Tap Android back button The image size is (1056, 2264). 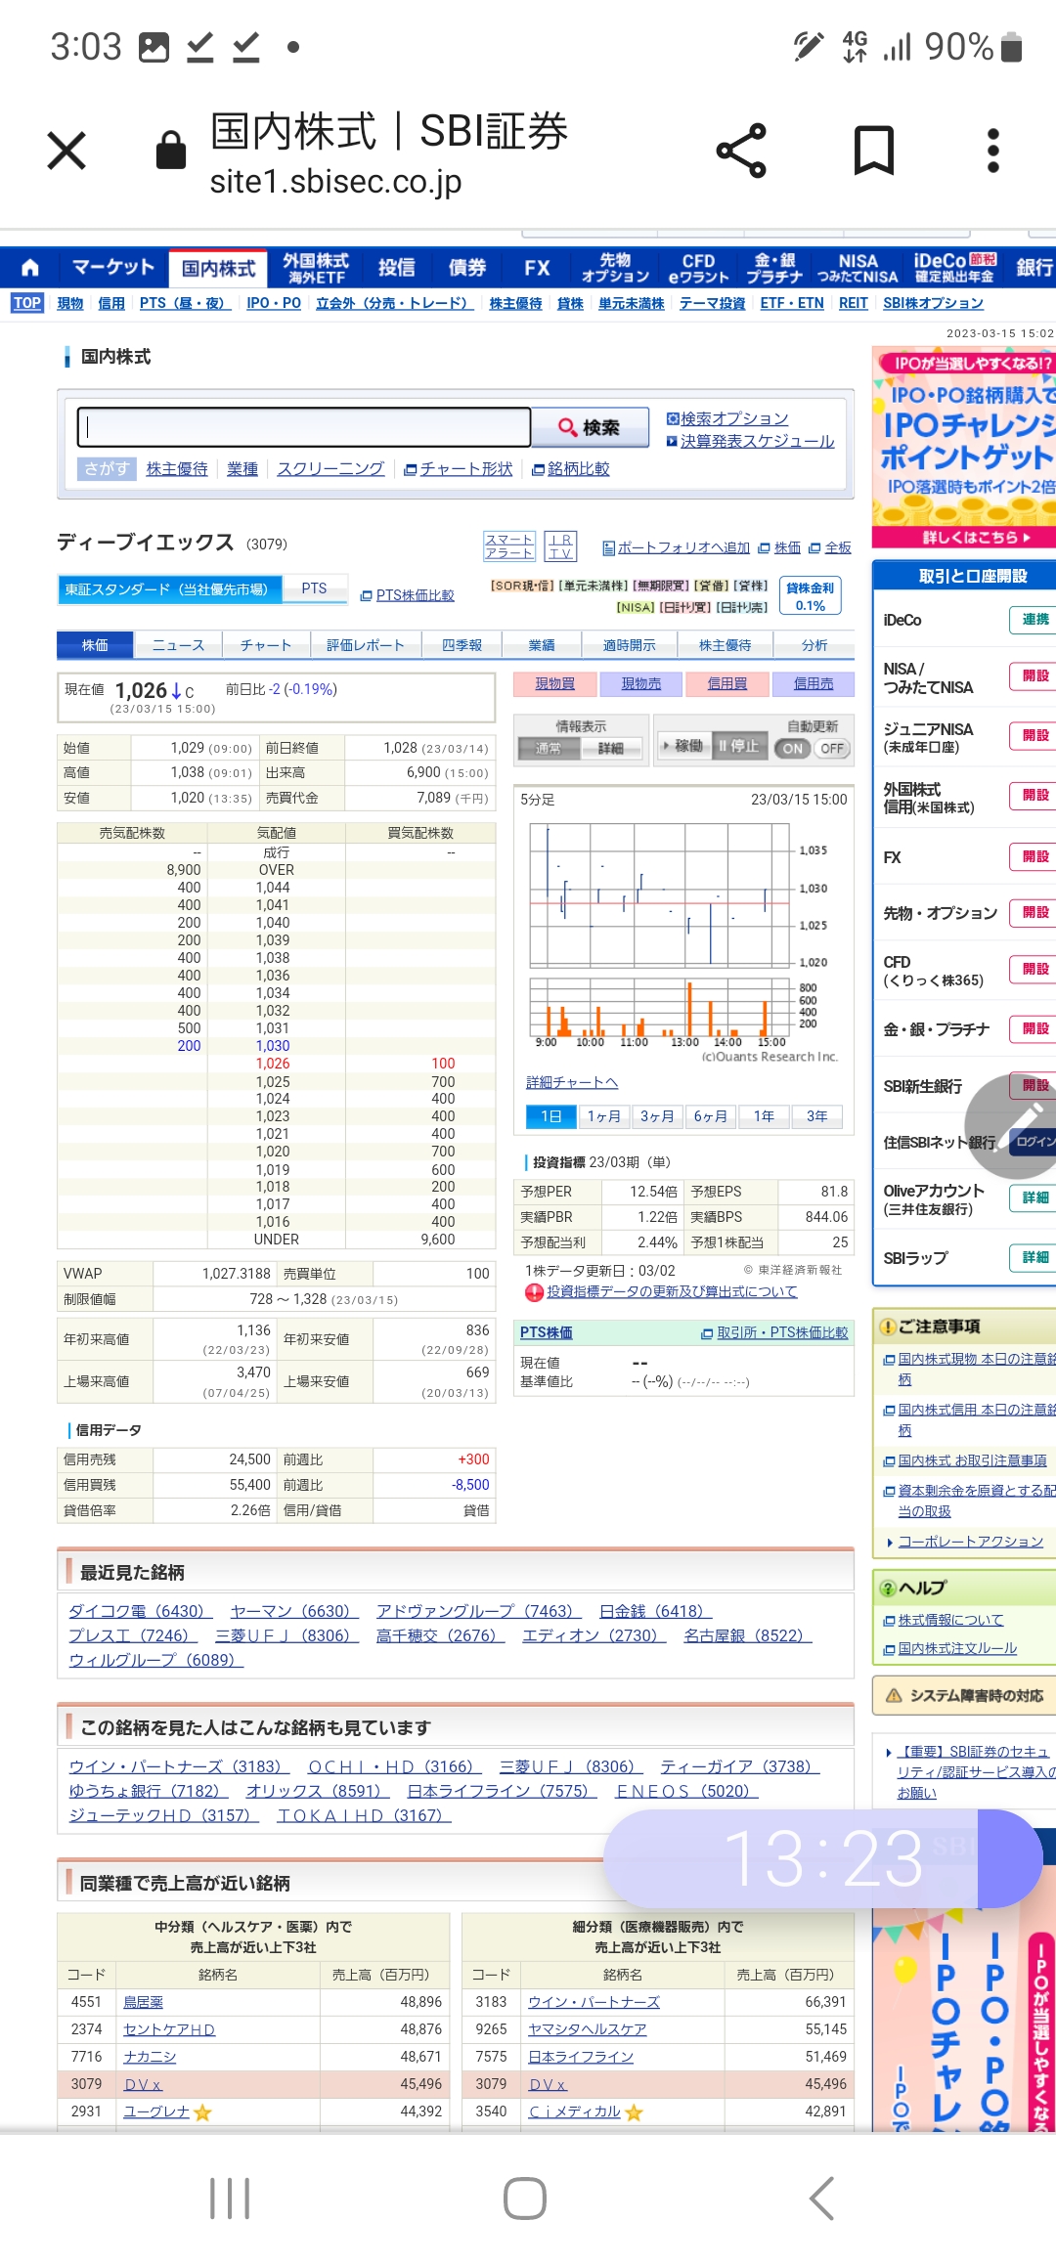pos(822,2199)
